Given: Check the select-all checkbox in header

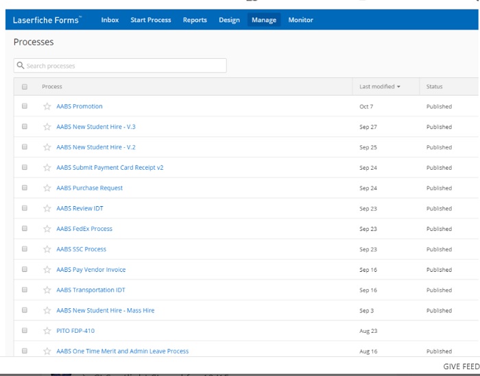Looking at the screenshot, I should (x=25, y=87).
